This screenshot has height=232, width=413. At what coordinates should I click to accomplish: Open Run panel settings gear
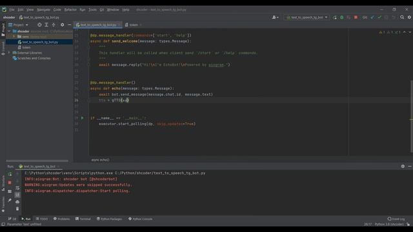pyautogui.click(x=403, y=166)
